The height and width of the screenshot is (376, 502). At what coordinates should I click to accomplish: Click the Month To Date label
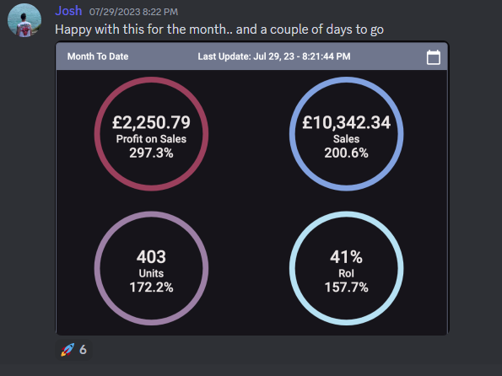point(98,56)
